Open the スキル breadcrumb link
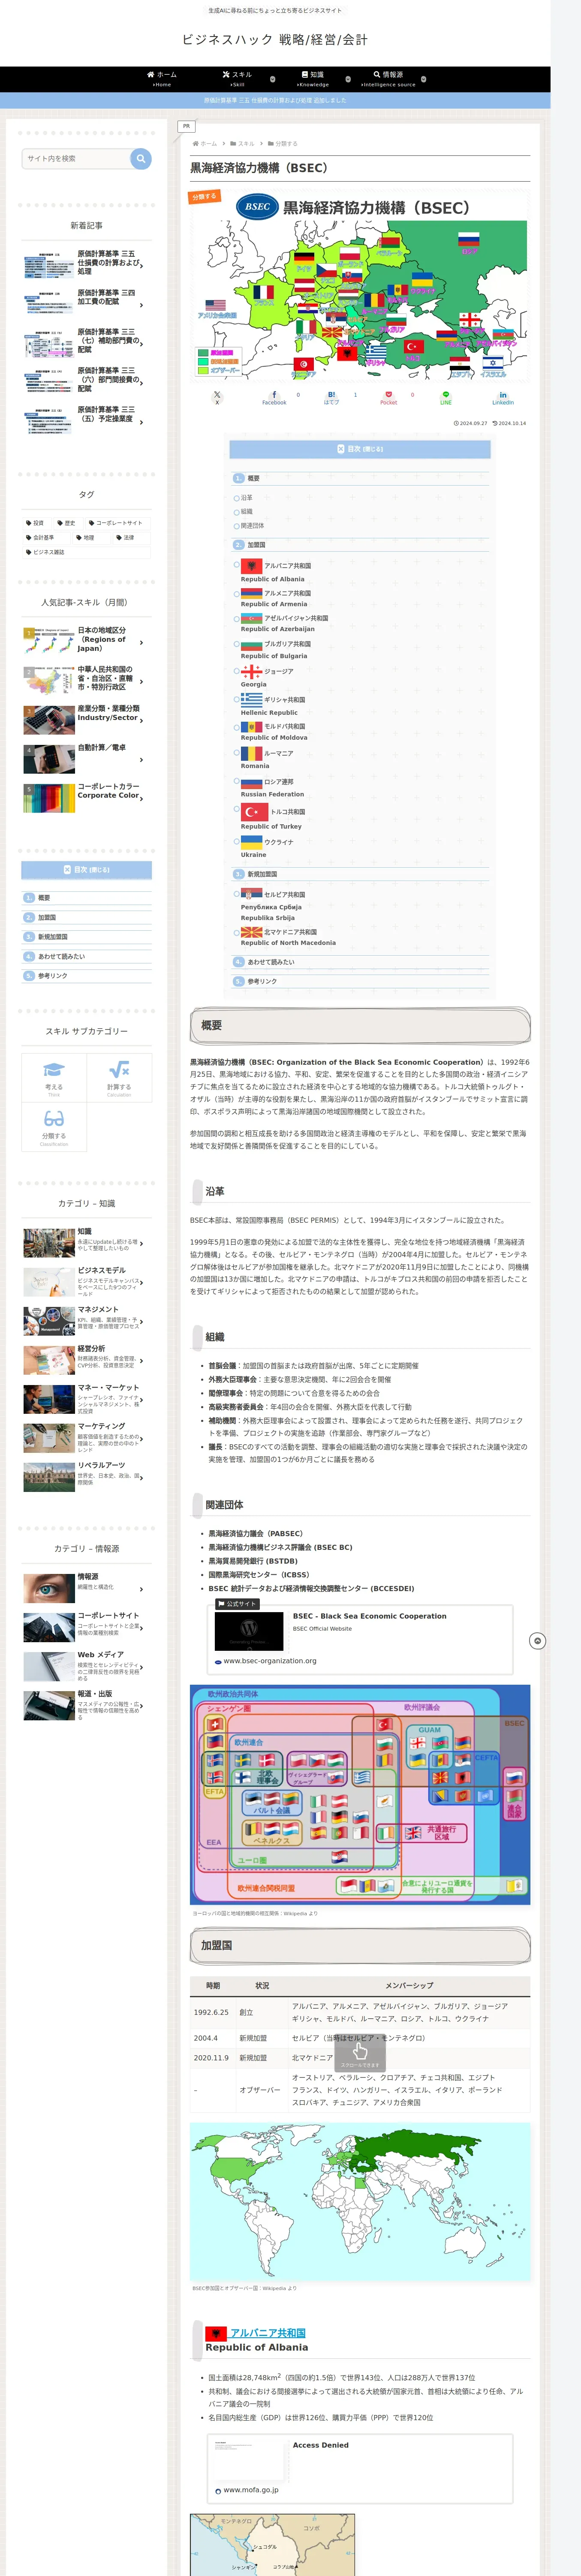 click(246, 143)
